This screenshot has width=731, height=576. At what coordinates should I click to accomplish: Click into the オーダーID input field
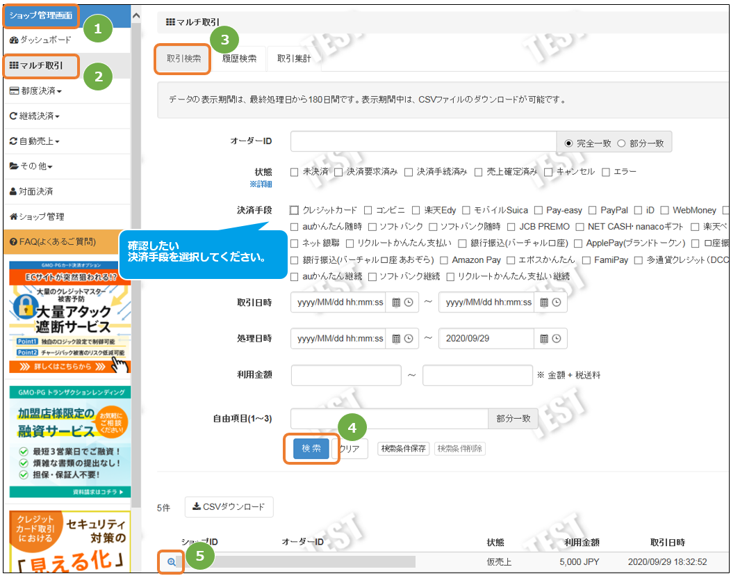(x=423, y=141)
